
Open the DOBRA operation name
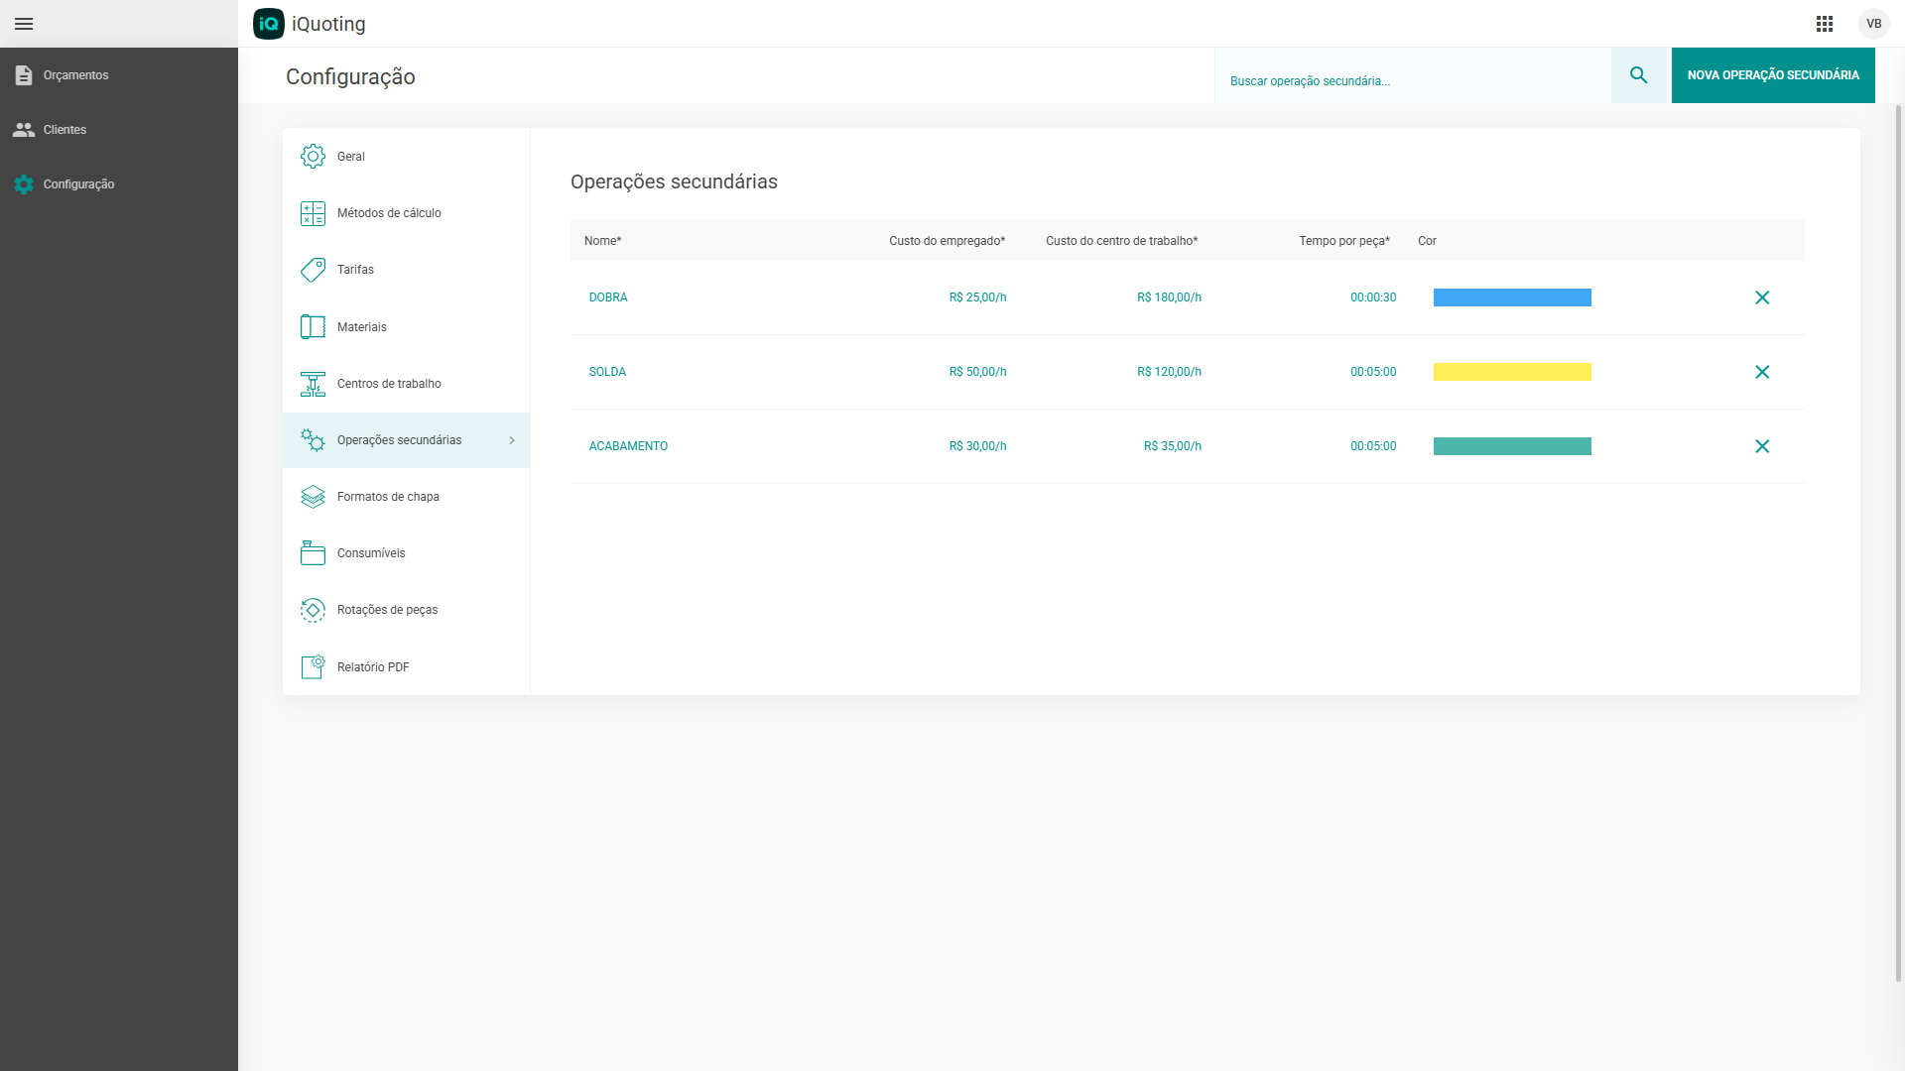pos(608,297)
